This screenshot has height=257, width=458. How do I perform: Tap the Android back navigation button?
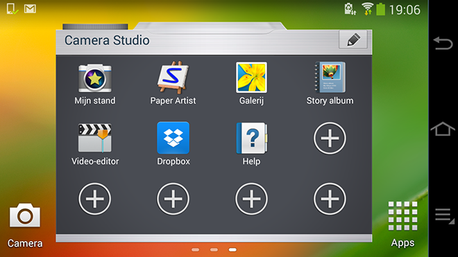click(443, 43)
